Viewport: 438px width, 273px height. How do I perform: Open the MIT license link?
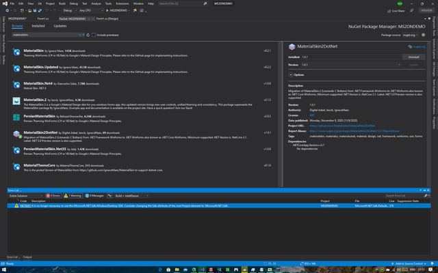pyautogui.click(x=312, y=115)
